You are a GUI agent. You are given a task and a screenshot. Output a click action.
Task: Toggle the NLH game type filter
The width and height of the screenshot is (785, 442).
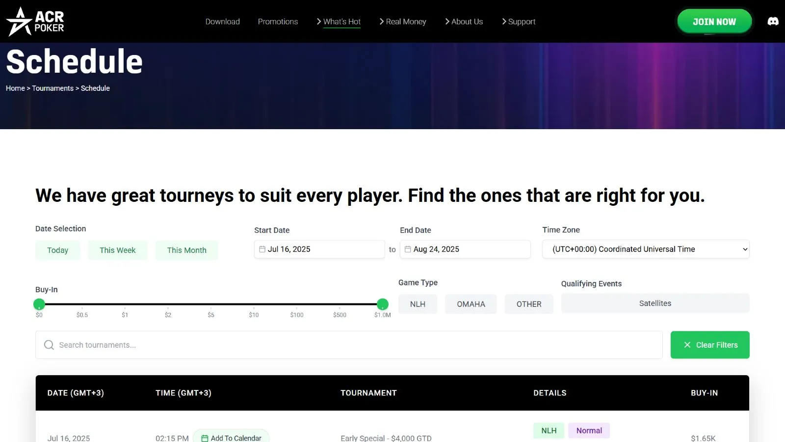418,304
